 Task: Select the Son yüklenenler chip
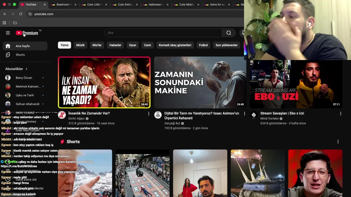[227, 45]
